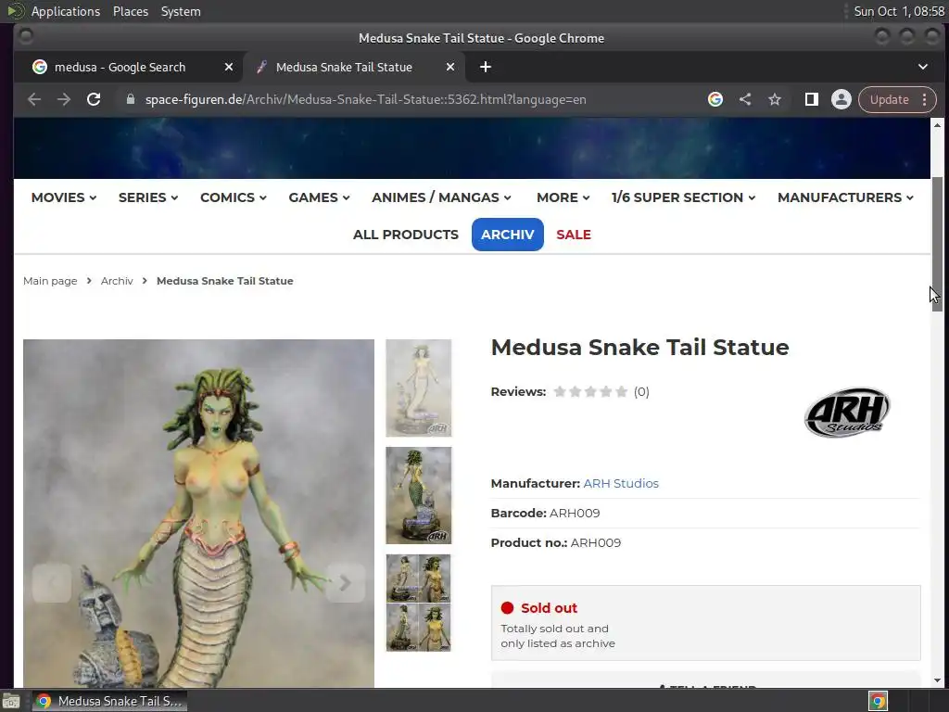
Task: Click the main Medusa product image
Action: point(198,514)
